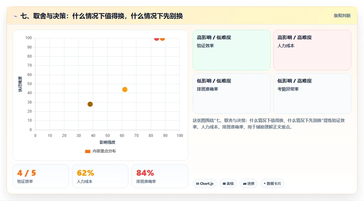Click the section title 七、取舍与决策
This screenshot has width=364, height=201.
pyautogui.click(x=102, y=16)
